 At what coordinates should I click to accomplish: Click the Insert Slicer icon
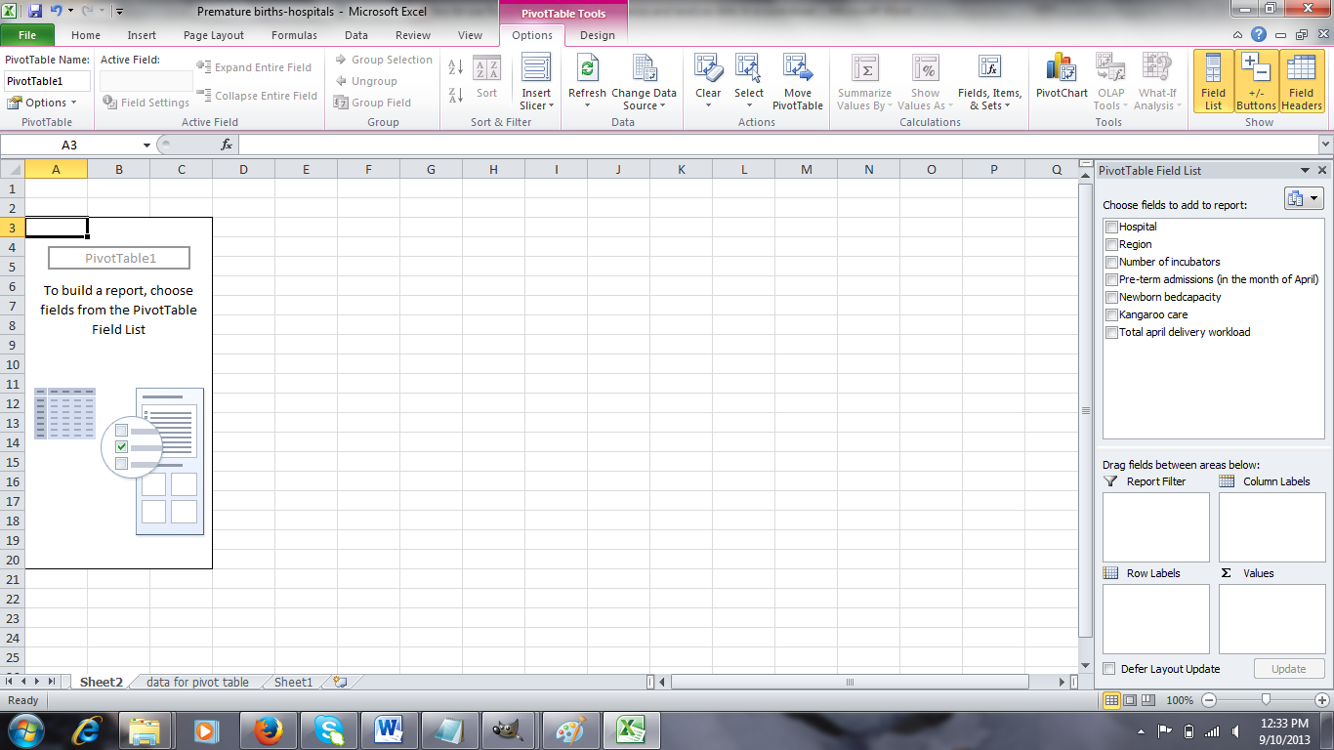(536, 69)
